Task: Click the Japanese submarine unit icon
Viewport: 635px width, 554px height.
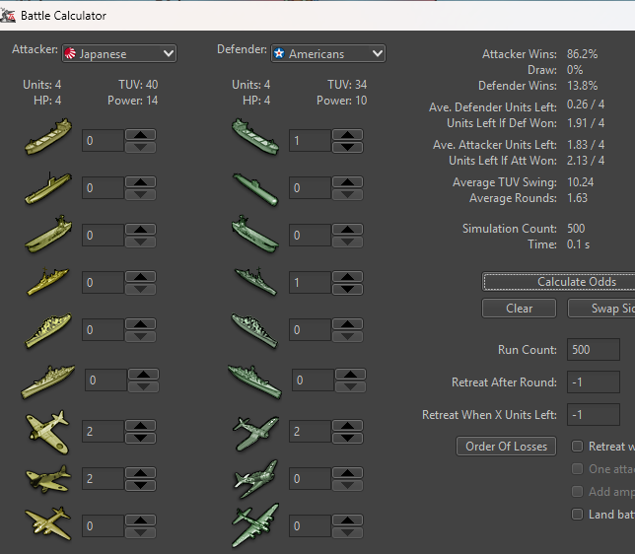Action: coord(48,188)
